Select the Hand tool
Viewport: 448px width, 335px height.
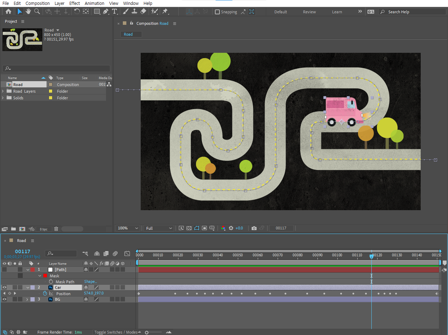pyautogui.click(x=28, y=12)
